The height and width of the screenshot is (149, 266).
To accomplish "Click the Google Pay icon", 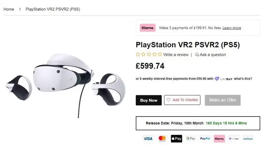I will [191, 139].
